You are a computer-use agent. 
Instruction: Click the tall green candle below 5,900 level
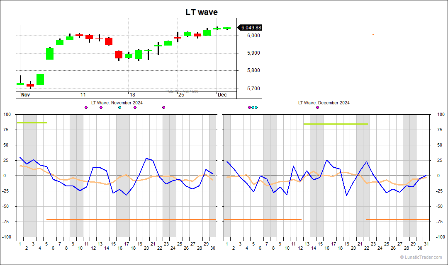pyautogui.click(x=50, y=54)
